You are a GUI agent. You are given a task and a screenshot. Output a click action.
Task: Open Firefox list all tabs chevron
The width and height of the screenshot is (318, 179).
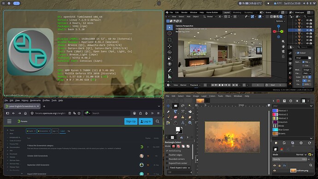click(159, 106)
